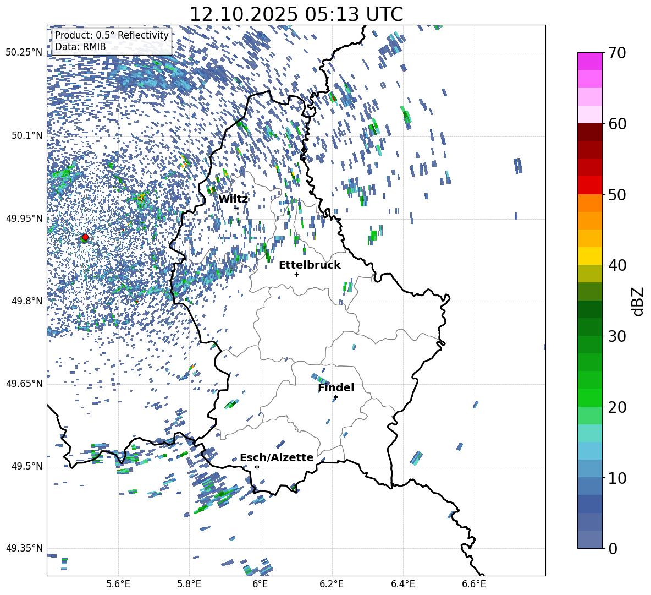Click the dark maroon colorbar segment below 60
Image resolution: width=651 pixels, height=595 pixels.
pyautogui.click(x=589, y=133)
